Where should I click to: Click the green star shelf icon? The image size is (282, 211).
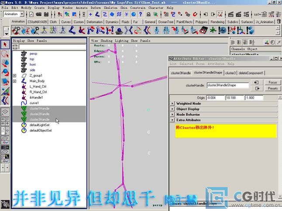(x=213, y=30)
